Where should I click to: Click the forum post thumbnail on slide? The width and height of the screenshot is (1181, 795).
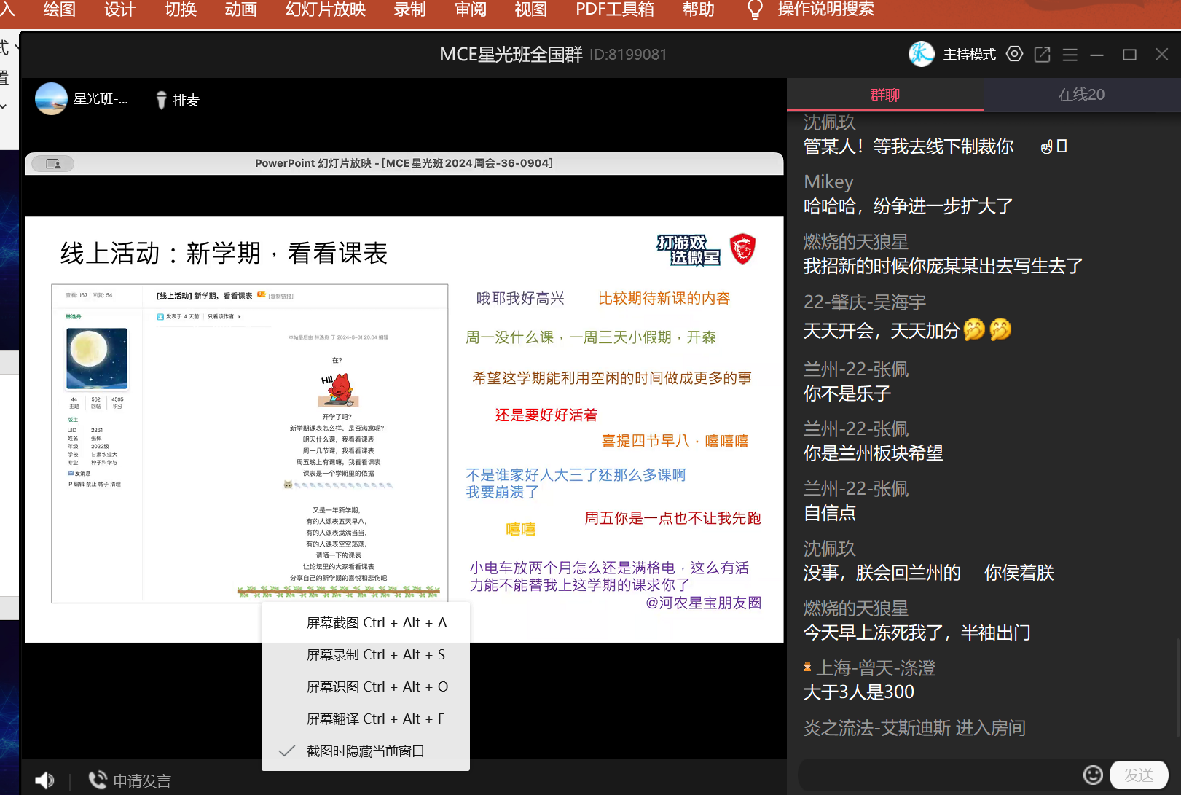249,443
